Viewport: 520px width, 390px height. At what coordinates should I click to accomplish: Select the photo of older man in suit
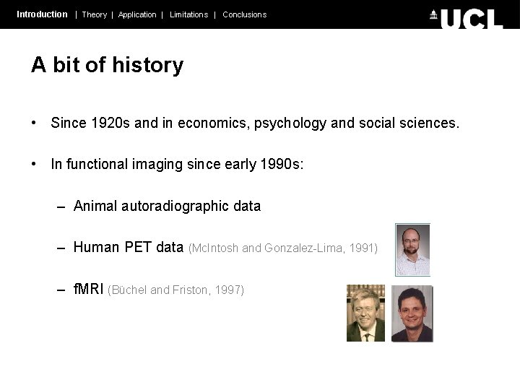pos(365,313)
